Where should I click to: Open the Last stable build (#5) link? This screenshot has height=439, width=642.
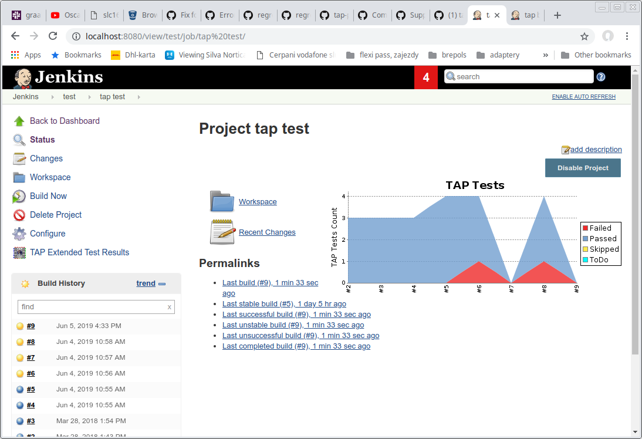coord(284,303)
